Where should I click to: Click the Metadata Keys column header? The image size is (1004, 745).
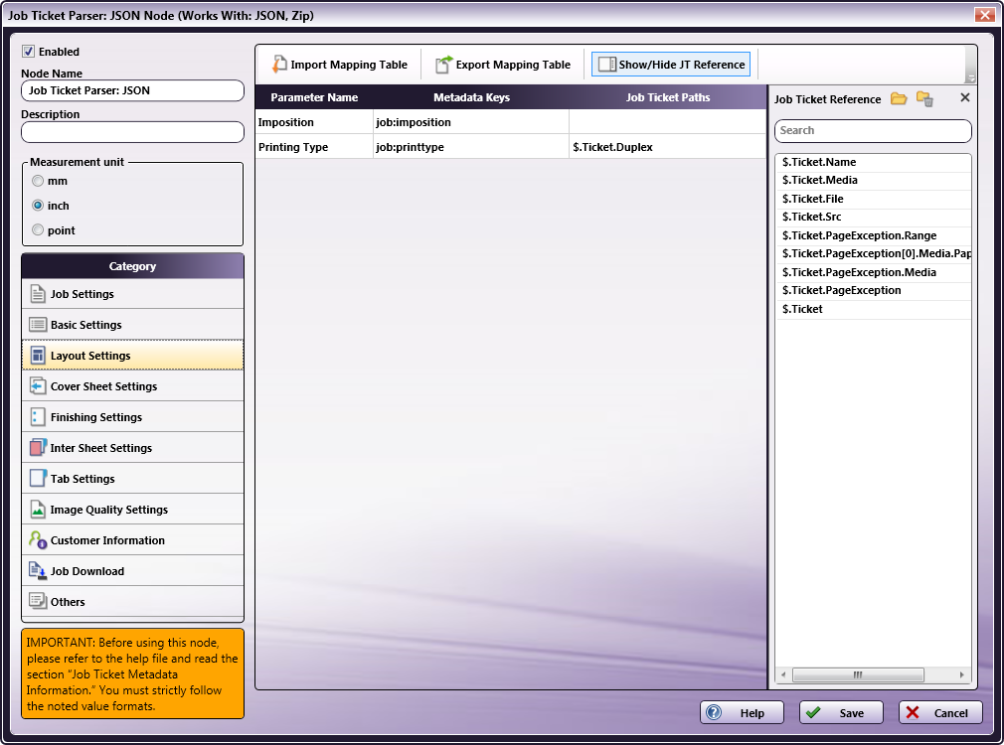pyautogui.click(x=471, y=97)
